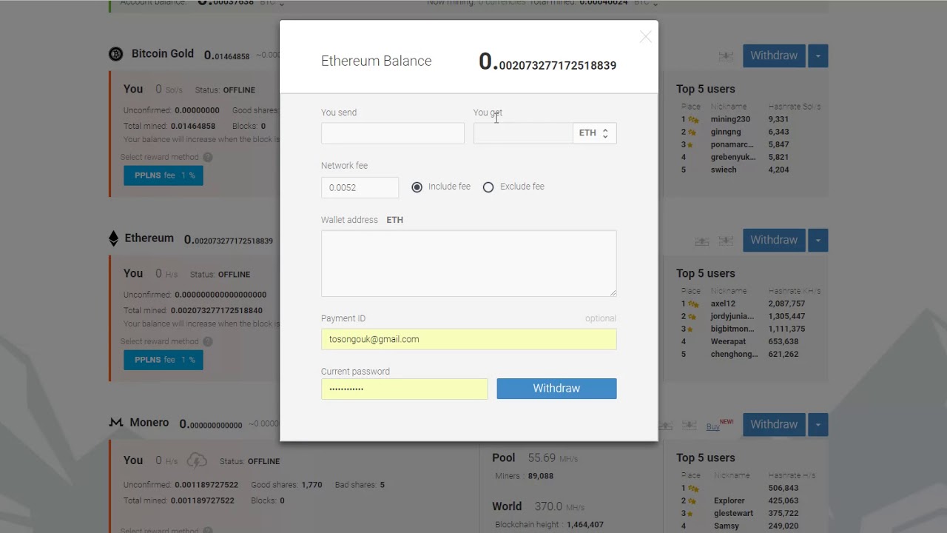Click the star badge beside axel12
The height and width of the screenshot is (533, 947).
coord(693,304)
